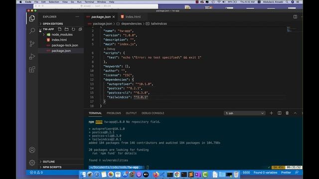Click New File icon in TW-APP header
319x179 pixels.
click(60, 29)
